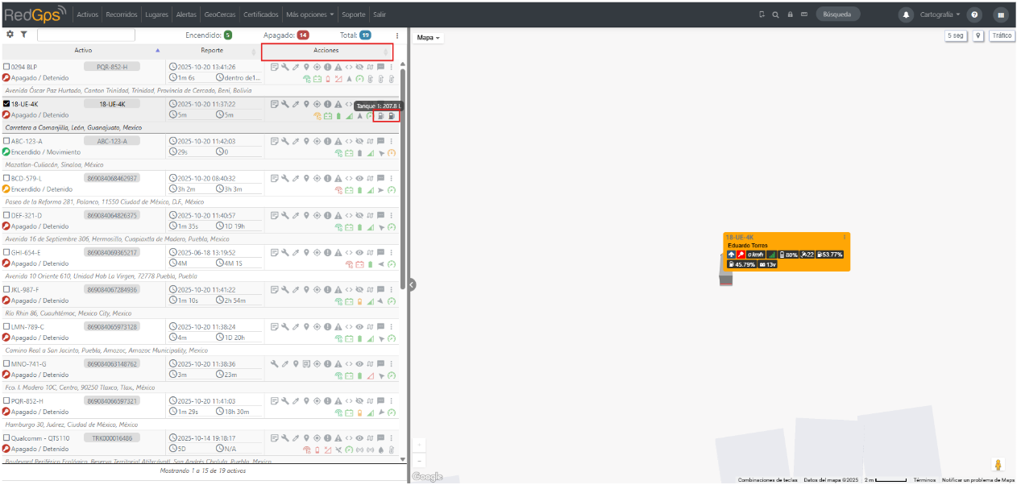Click the padlock icon in top bar
1021x485 pixels.
[790, 15]
